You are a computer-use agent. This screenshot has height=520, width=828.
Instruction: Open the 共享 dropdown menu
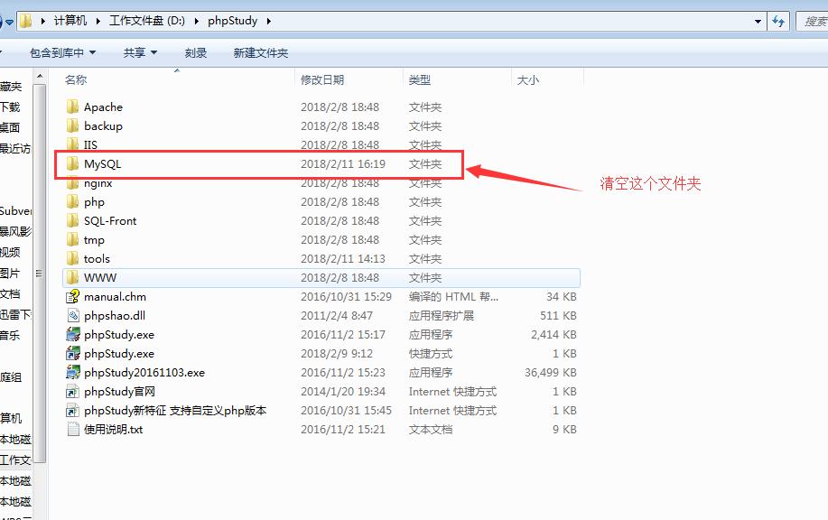(140, 52)
